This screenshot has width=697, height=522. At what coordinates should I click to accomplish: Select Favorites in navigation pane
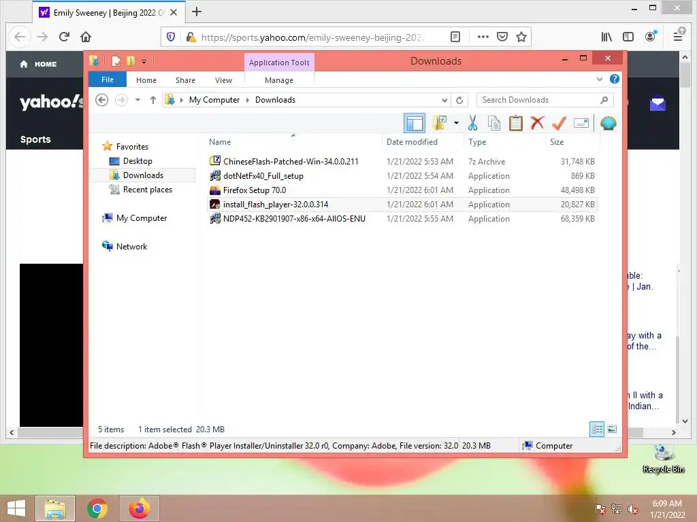[x=132, y=147]
